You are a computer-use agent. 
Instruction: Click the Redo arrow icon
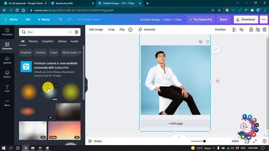pyautogui.click(x=69, y=19)
